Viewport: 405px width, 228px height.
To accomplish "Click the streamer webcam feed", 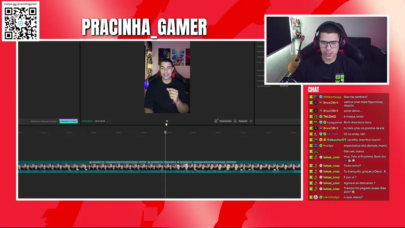I will tap(327, 50).
